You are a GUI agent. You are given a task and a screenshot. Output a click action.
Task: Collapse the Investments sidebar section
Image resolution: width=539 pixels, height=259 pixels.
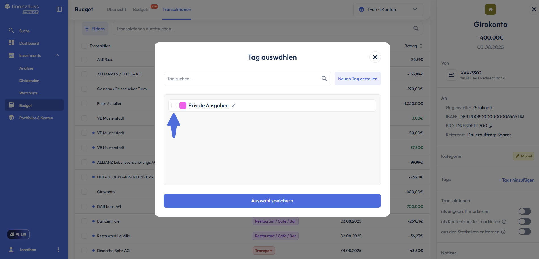pos(57,55)
